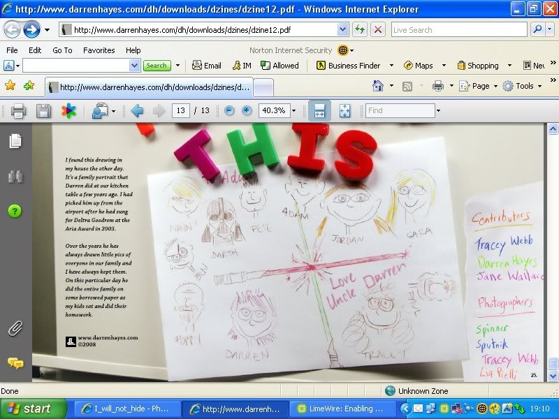Open the Comments panel speech bubble icon
The height and width of the screenshot is (419, 559).
tap(15, 362)
